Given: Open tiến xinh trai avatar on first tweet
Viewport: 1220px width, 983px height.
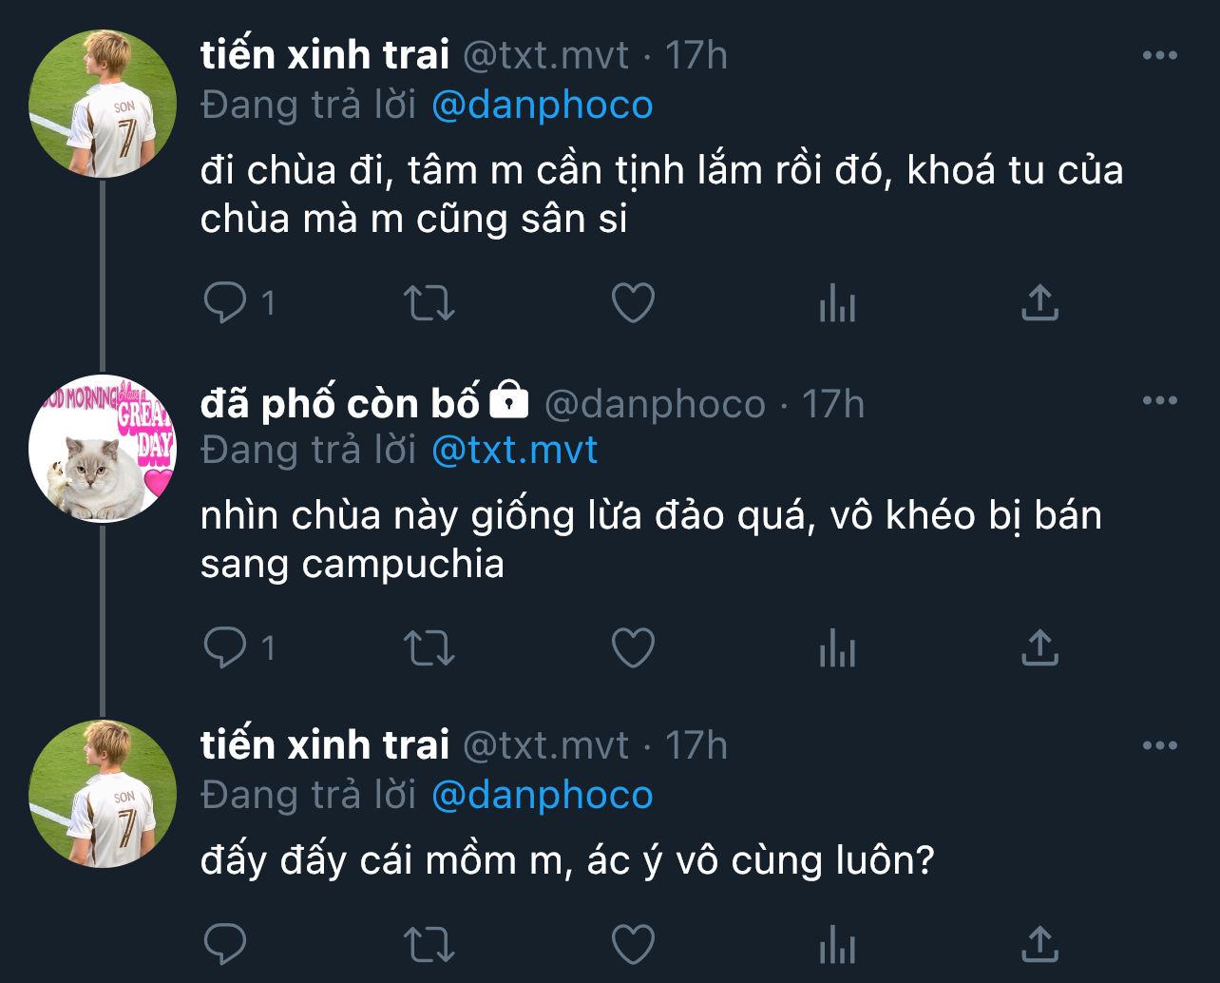Looking at the screenshot, I should (x=103, y=104).
